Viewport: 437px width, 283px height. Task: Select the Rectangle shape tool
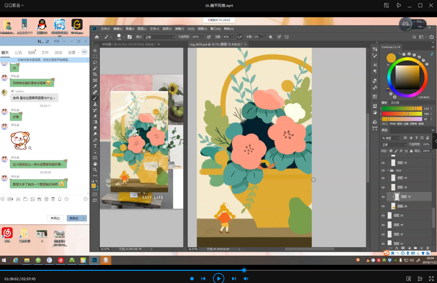click(x=95, y=158)
